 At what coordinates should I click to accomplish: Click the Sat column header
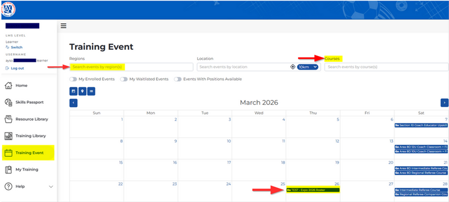[x=421, y=113]
